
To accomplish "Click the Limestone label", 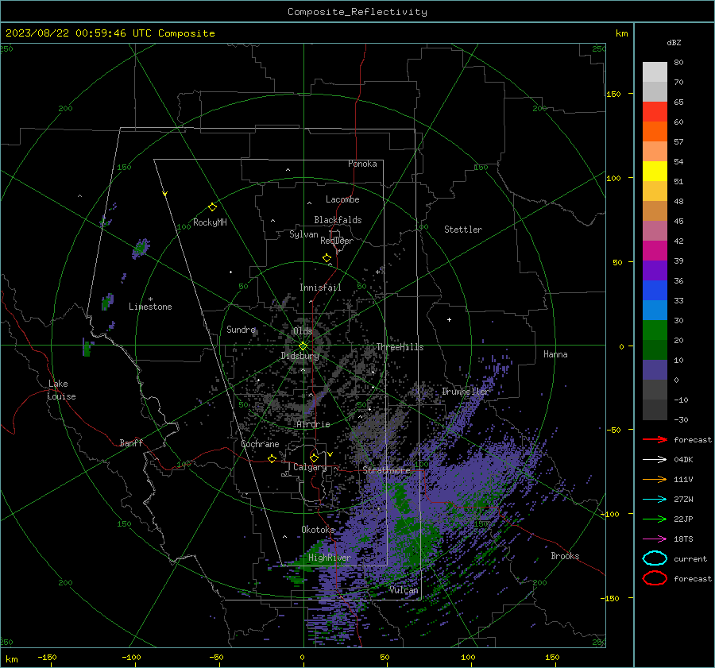I will coord(150,307).
